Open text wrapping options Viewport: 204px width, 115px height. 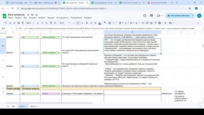point(132,23)
